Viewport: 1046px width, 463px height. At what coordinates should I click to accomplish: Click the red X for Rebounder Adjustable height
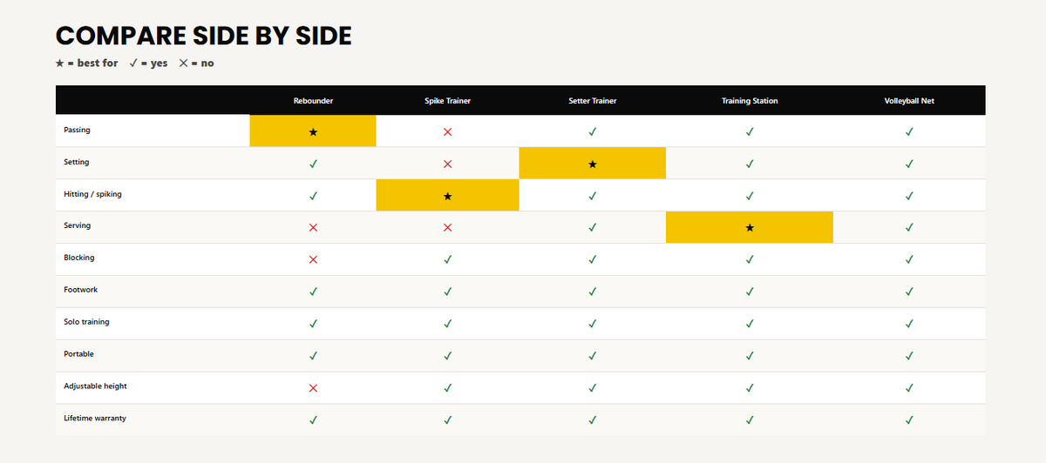click(313, 388)
